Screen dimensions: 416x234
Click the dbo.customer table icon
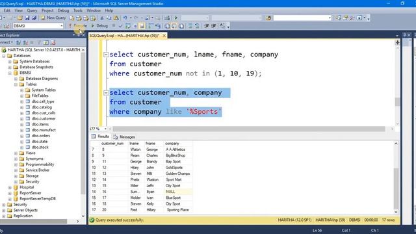[x=27, y=118]
